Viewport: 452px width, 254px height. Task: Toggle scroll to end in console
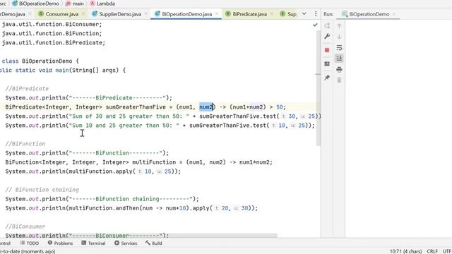pyautogui.click(x=339, y=58)
